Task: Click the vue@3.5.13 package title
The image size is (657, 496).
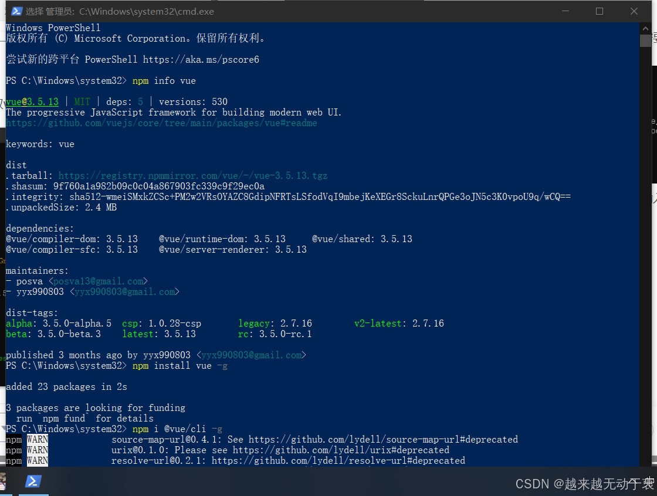Action: 32,102
